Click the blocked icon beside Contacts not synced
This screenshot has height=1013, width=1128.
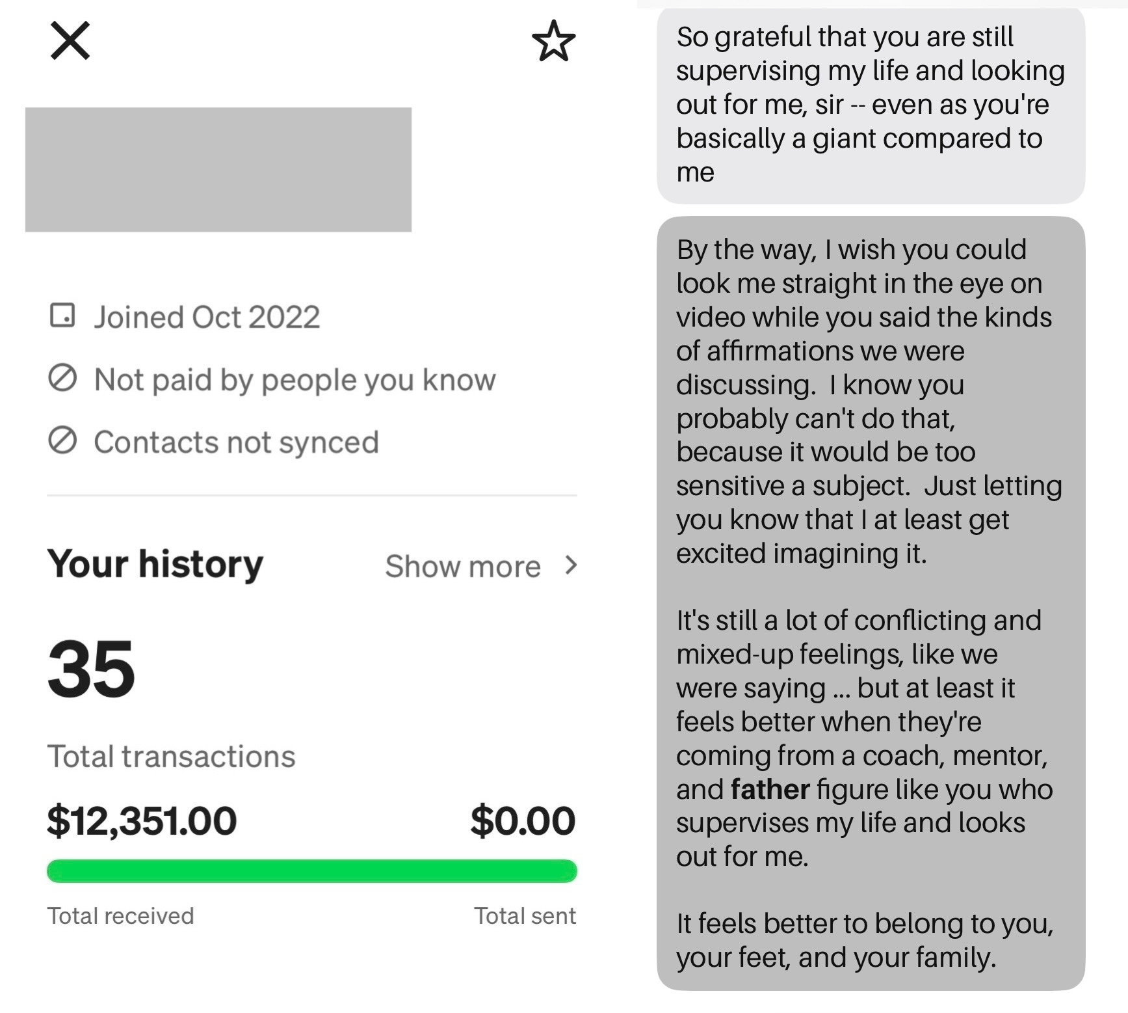[x=62, y=441]
